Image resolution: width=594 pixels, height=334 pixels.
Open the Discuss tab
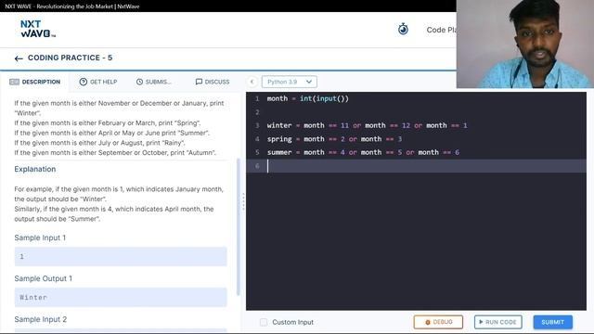click(213, 82)
